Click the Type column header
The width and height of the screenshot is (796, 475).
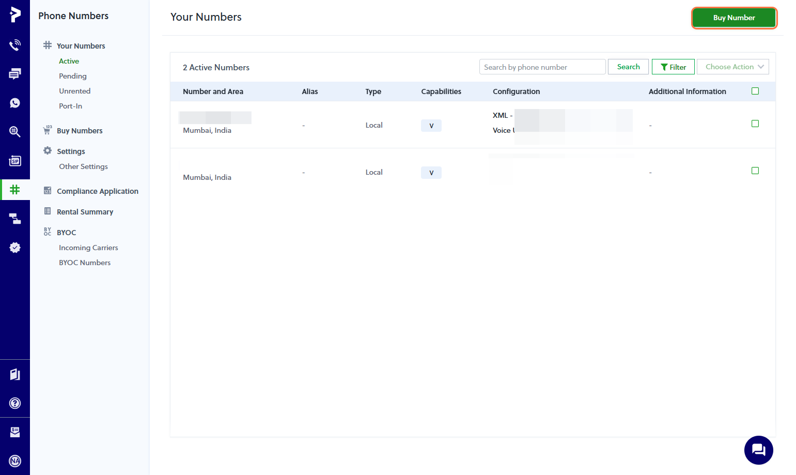click(373, 91)
